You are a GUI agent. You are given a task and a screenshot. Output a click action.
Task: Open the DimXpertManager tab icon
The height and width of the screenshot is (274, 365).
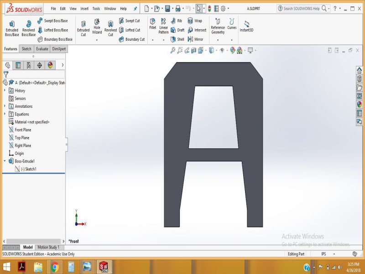pos(39,65)
